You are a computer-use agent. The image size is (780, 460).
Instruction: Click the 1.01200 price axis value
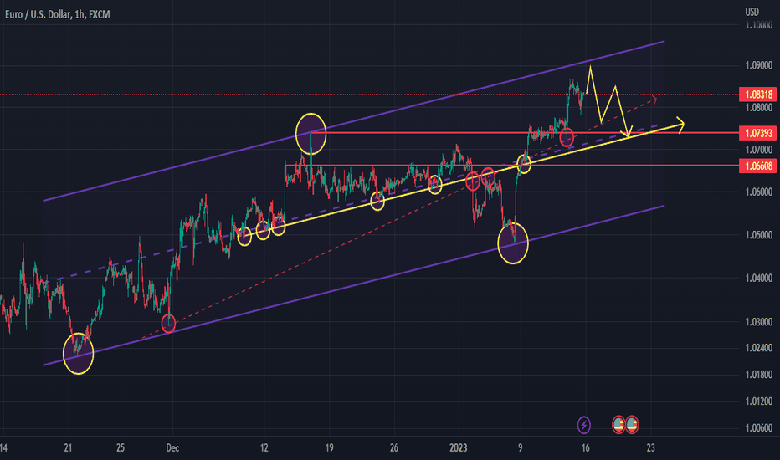758,401
